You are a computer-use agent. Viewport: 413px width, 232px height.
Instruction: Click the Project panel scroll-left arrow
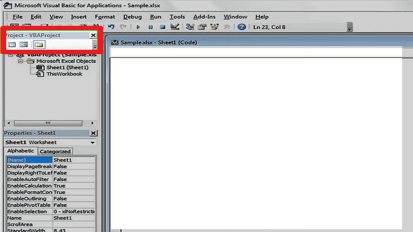[x=8, y=123]
